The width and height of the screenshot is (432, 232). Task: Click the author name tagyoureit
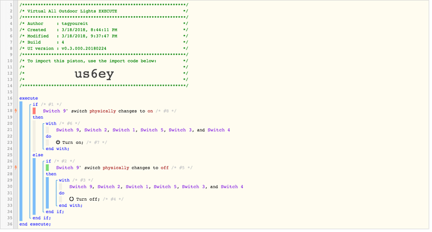tap(75, 24)
